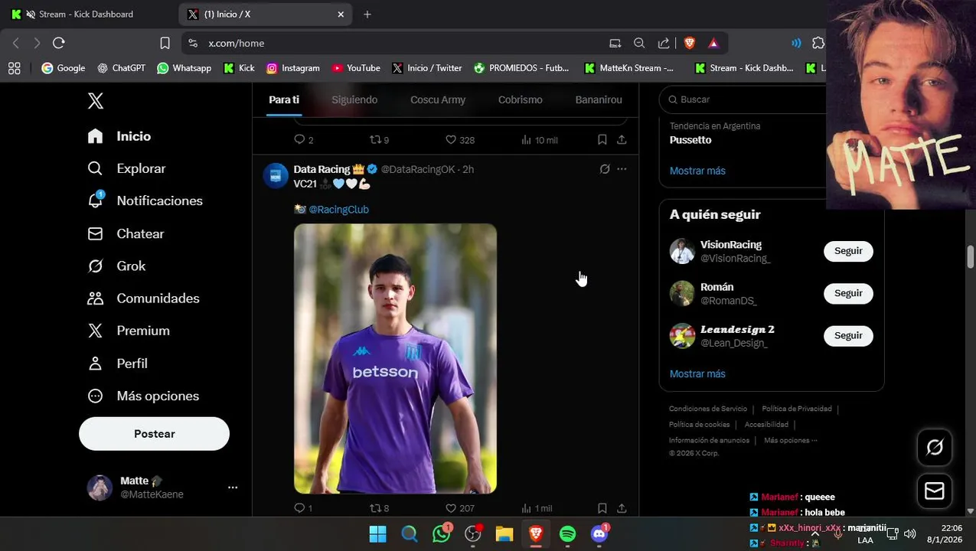Follow VisionRacing
Viewport: 976px width, 551px height.
tap(848, 251)
